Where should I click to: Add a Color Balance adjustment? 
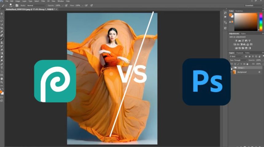tap(238, 44)
